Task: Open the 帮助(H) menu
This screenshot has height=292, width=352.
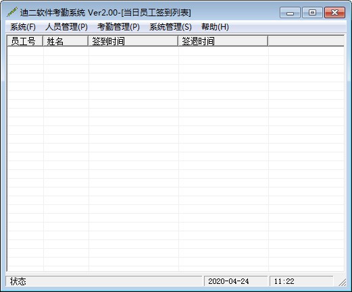Action: (215, 27)
